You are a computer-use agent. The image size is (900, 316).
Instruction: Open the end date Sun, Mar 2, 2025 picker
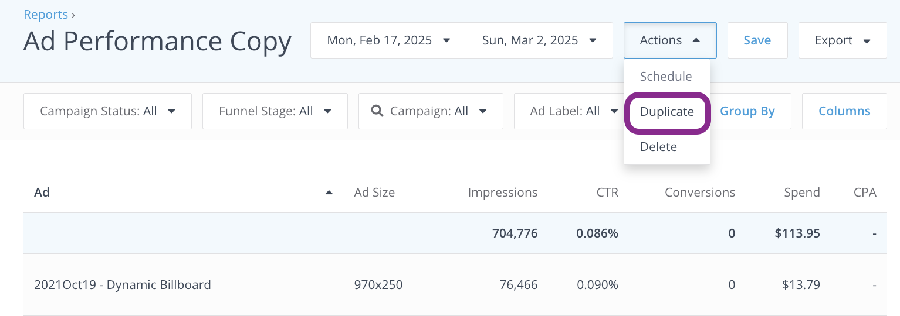(x=539, y=40)
